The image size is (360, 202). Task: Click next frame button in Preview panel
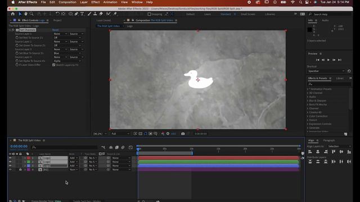point(334,60)
